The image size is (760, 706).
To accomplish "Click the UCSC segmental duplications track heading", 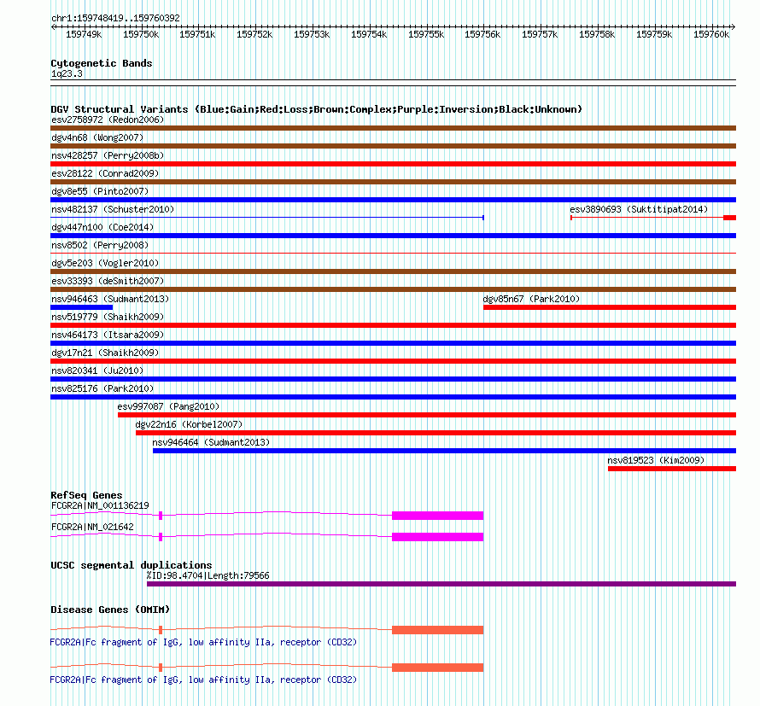I will [x=132, y=565].
